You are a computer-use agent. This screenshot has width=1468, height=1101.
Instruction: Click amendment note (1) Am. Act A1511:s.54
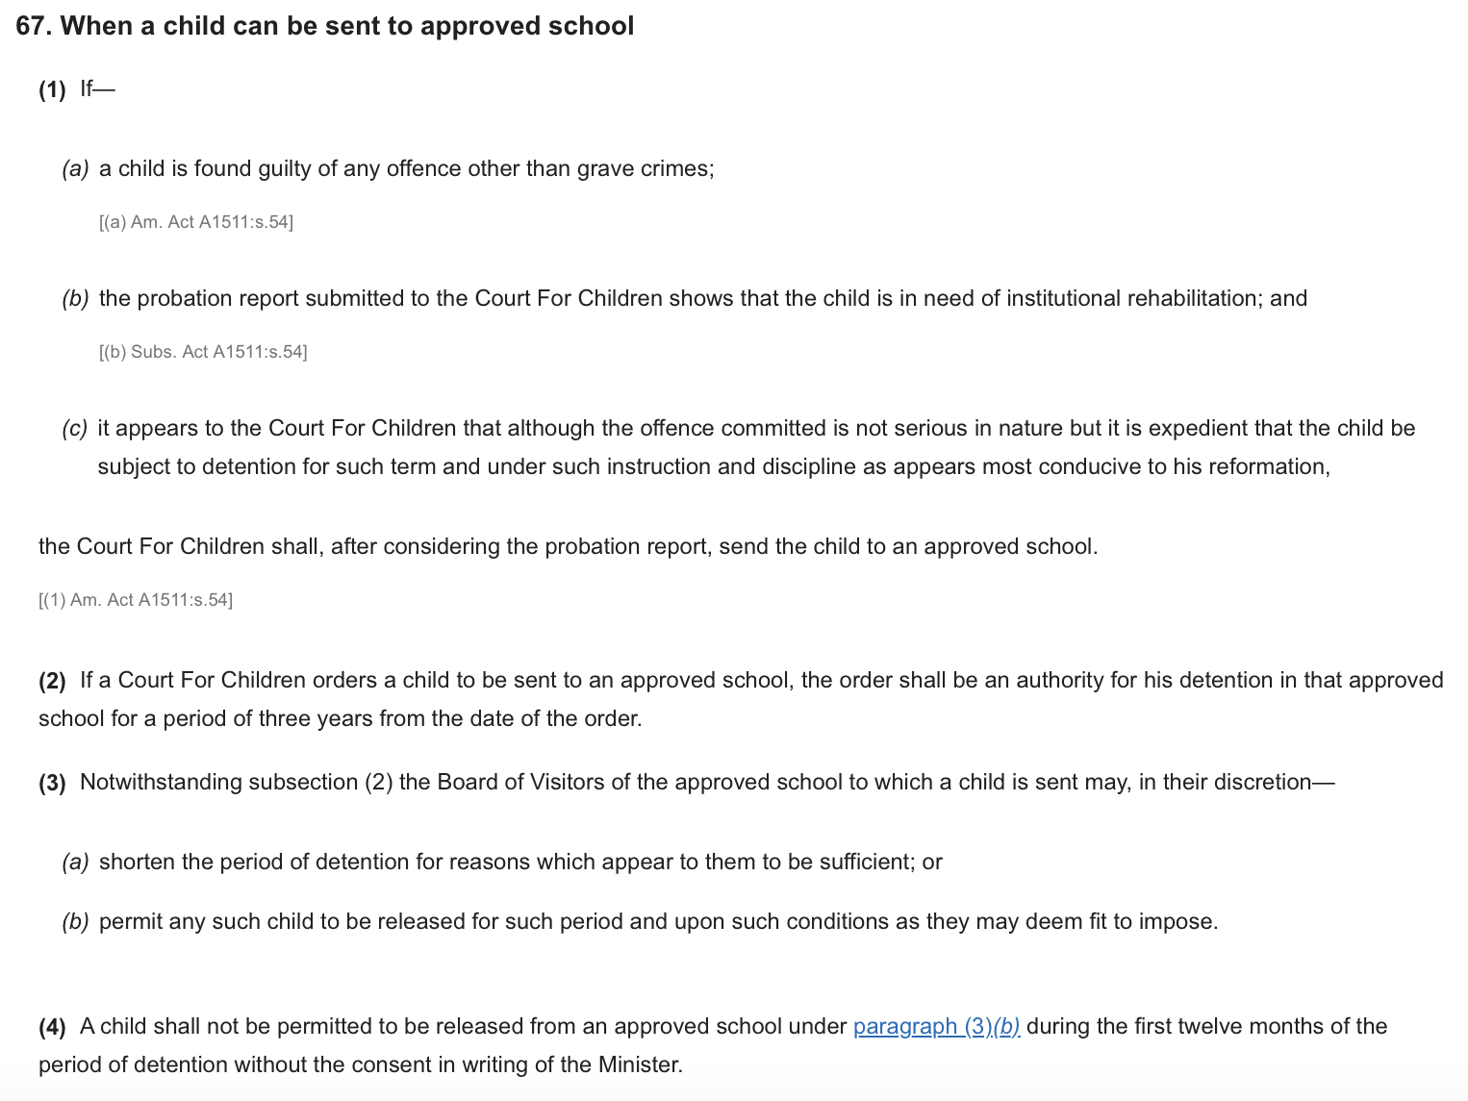coord(136,600)
